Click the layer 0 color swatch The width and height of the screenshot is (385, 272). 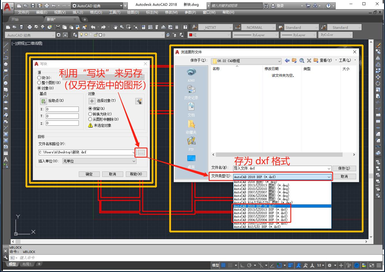coord(100,35)
